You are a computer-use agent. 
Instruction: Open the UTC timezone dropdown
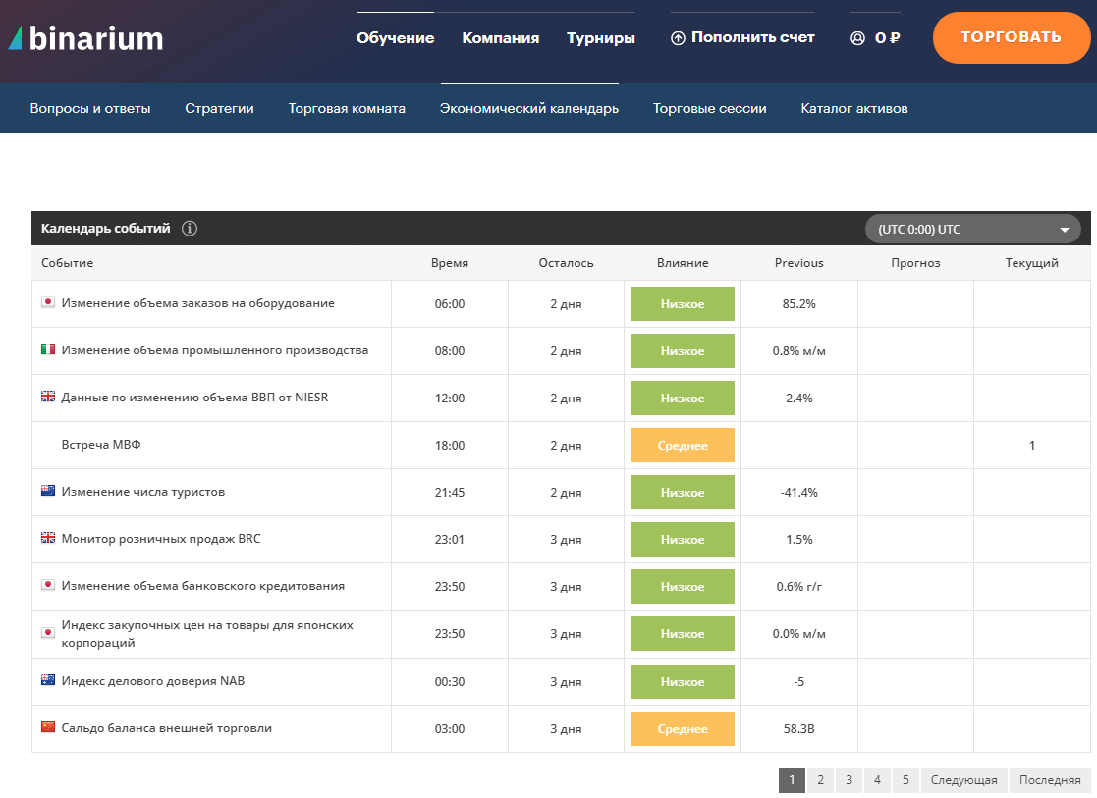click(972, 230)
